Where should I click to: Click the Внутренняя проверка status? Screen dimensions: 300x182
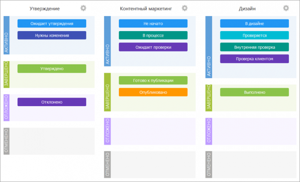pos(254,47)
